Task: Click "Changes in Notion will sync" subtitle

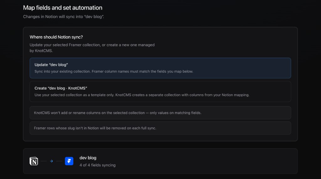Action: point(63,17)
